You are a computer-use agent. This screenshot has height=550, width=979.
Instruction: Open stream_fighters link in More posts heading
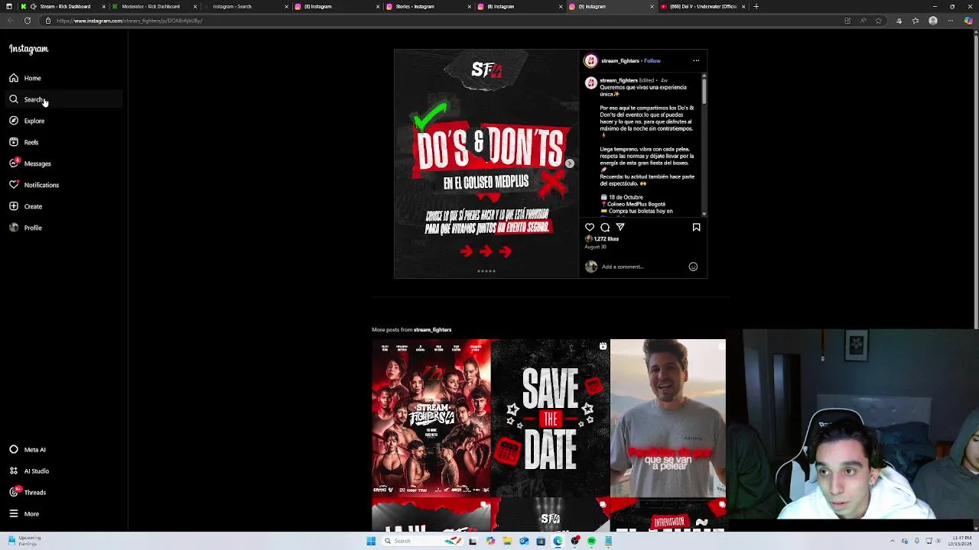click(x=432, y=330)
